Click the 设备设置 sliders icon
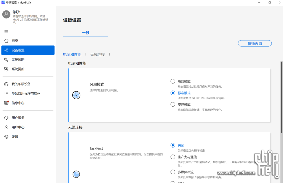283x183 pixels. 6,50
